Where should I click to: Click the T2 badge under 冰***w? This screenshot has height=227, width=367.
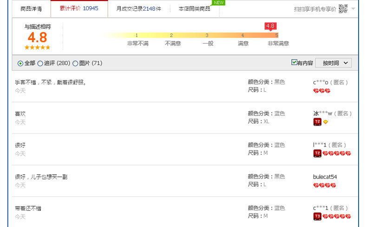pyautogui.click(x=317, y=122)
